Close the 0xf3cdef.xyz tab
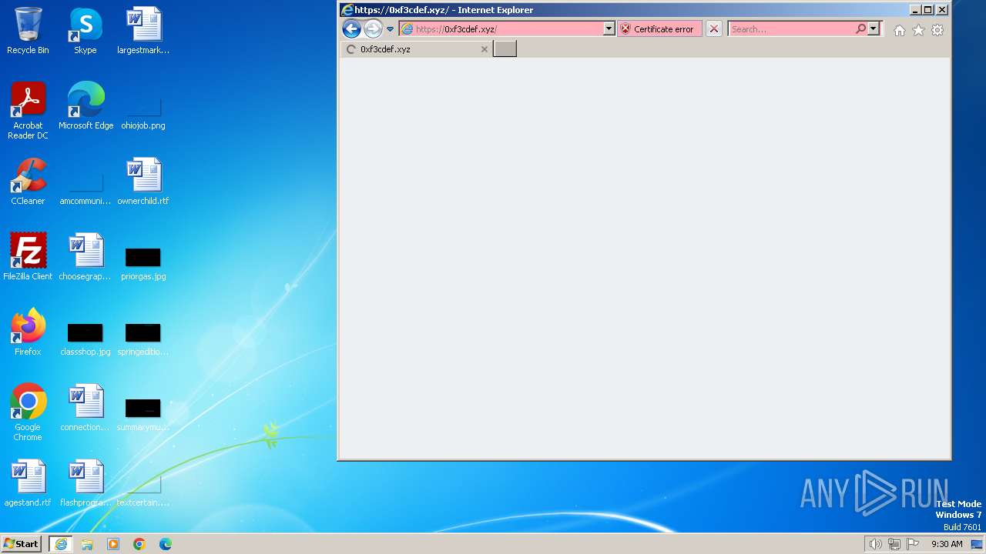 tap(484, 49)
